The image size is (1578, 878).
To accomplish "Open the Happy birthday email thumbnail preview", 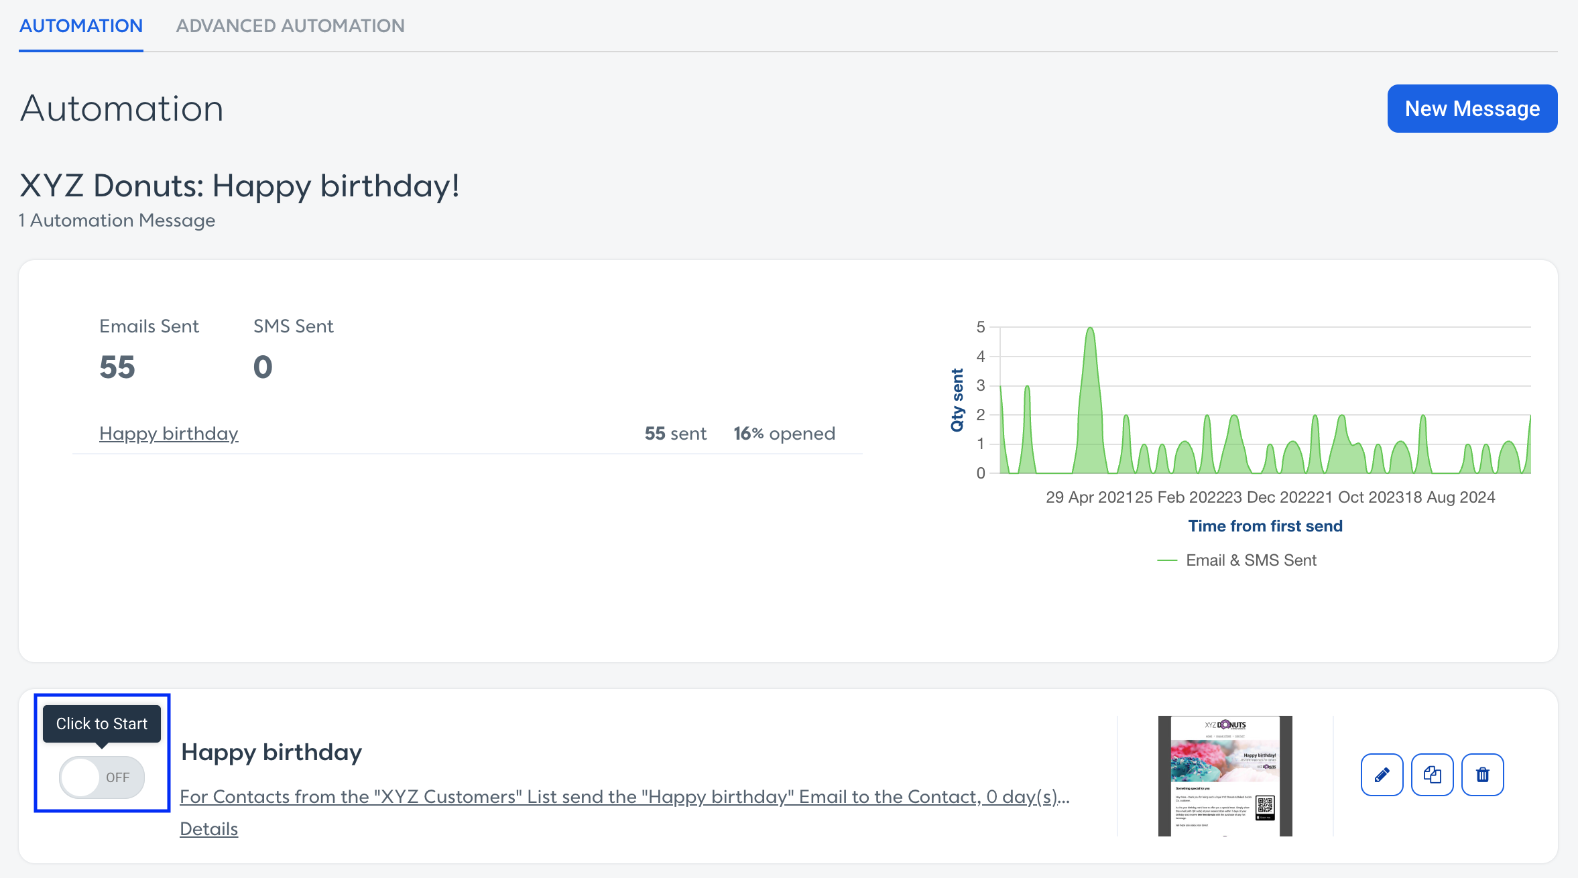I will tap(1225, 776).
